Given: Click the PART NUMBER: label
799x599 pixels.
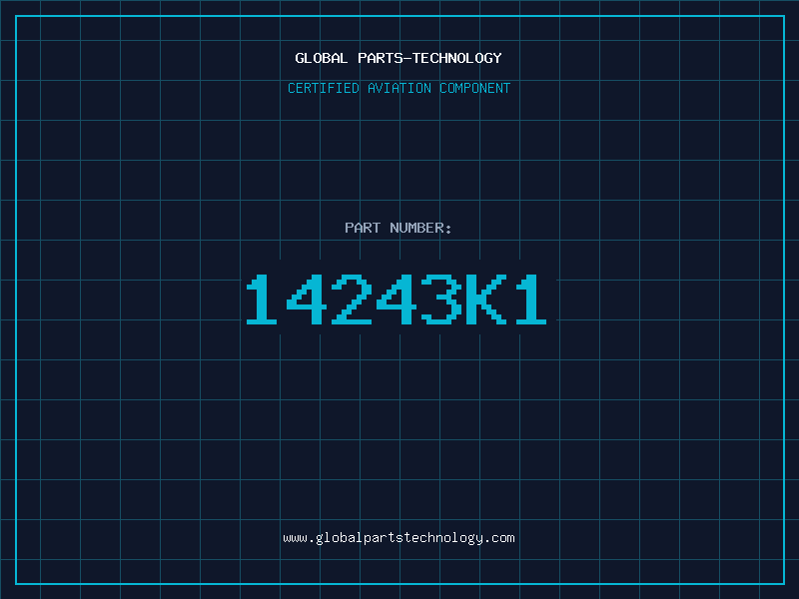Looking at the screenshot, I should coord(399,228).
